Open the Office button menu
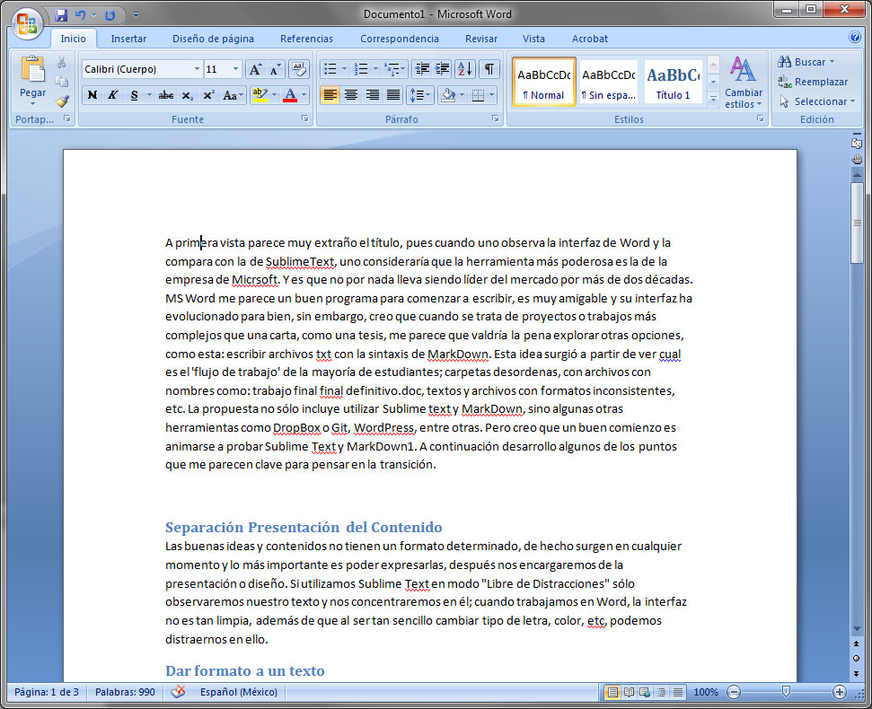Viewport: 872px width, 709px height. click(x=26, y=24)
